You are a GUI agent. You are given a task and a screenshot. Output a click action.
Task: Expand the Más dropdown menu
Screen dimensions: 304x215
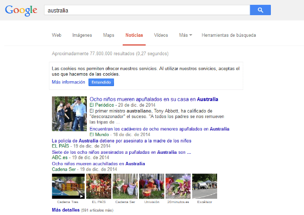(x=185, y=35)
